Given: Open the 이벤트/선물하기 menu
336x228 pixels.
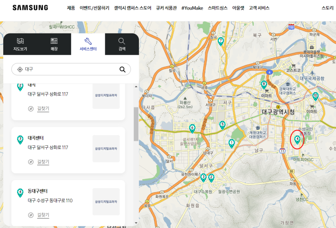Looking at the screenshot, I should (95, 8).
